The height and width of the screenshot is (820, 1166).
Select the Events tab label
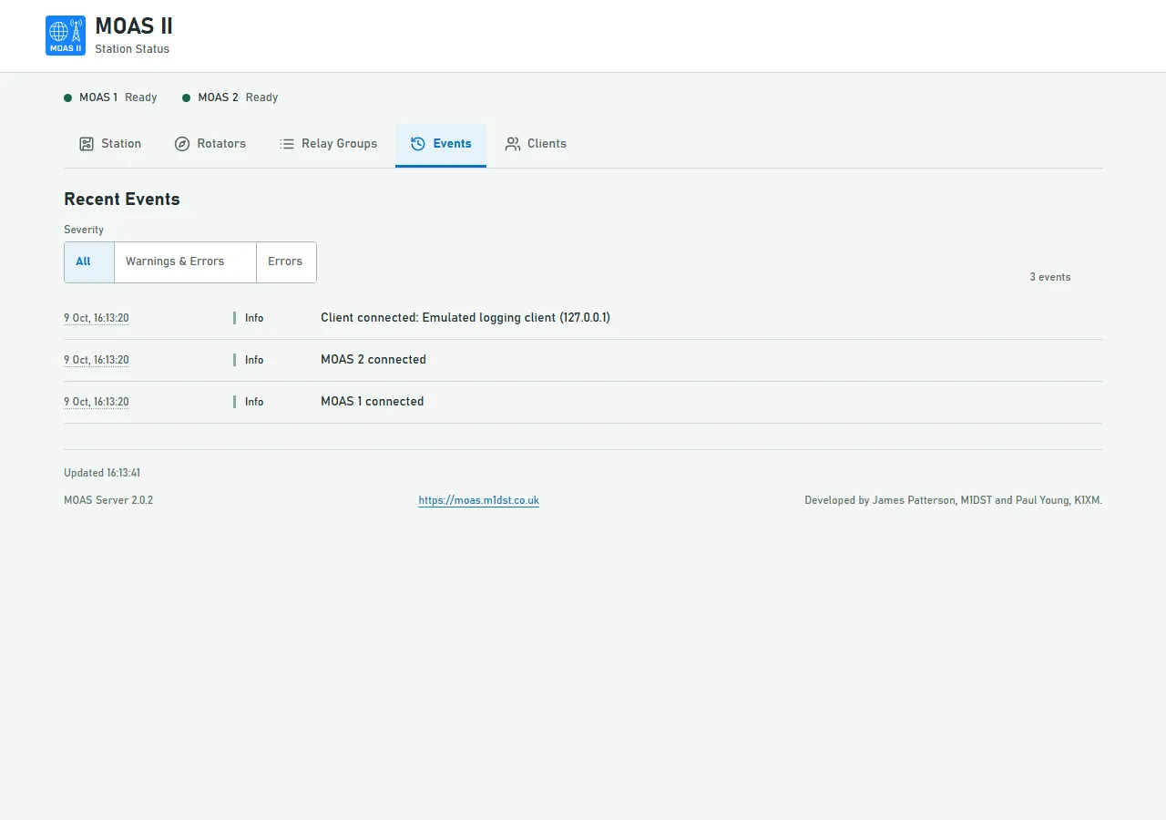(453, 144)
